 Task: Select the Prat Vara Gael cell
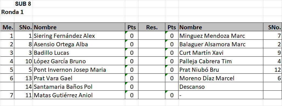click(79, 78)
